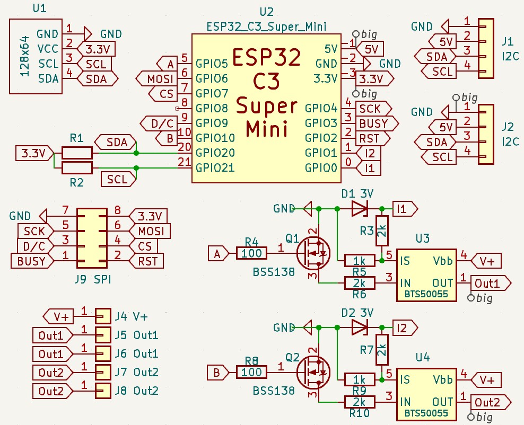Screen dimensions: 524x425
Task: Click the wire junction dot on GPIO21 line
Action: (136, 168)
